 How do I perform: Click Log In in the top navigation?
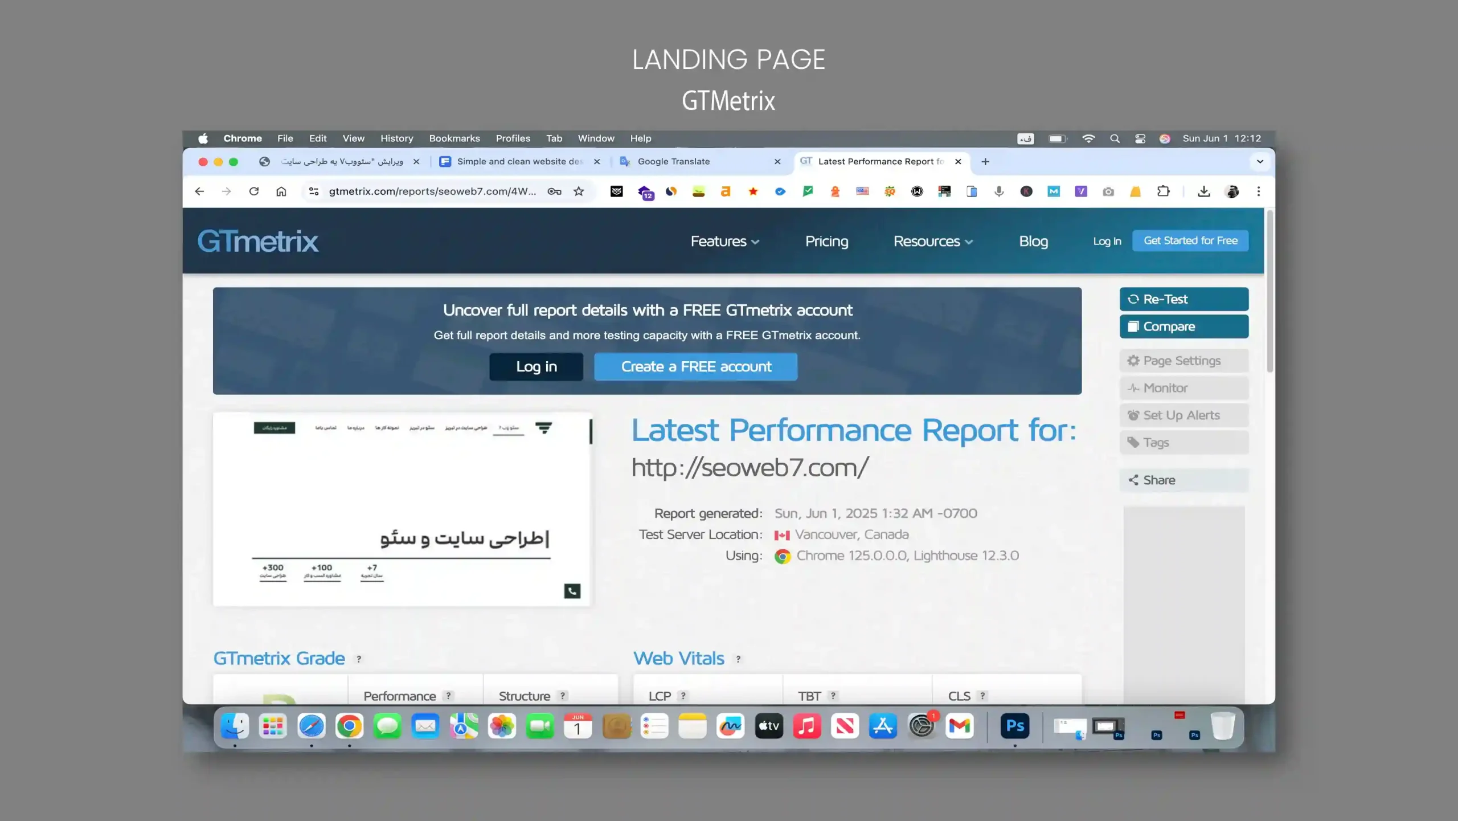click(x=1107, y=242)
